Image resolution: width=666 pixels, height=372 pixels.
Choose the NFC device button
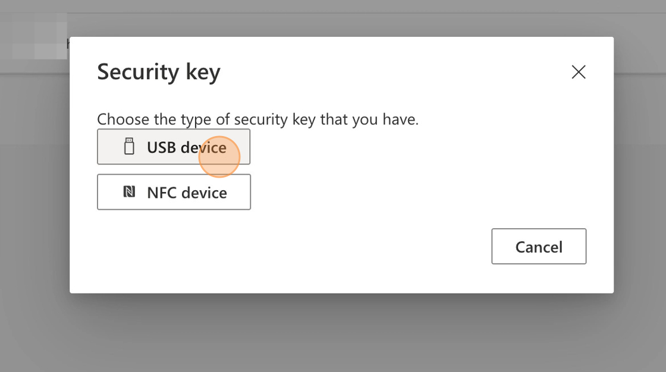(x=174, y=192)
